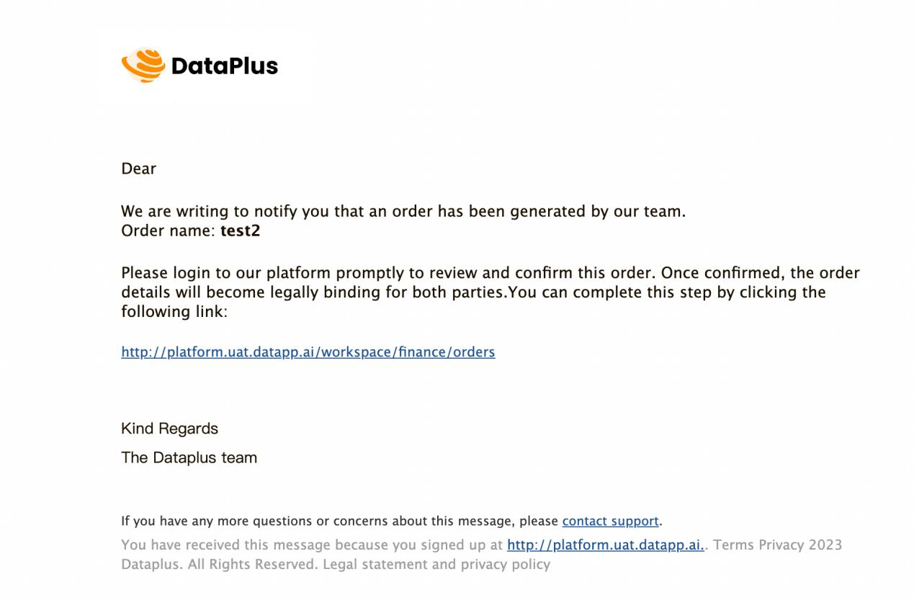Follow the footer platform.uat.datapp.ai link
914x600 pixels.
(606, 545)
